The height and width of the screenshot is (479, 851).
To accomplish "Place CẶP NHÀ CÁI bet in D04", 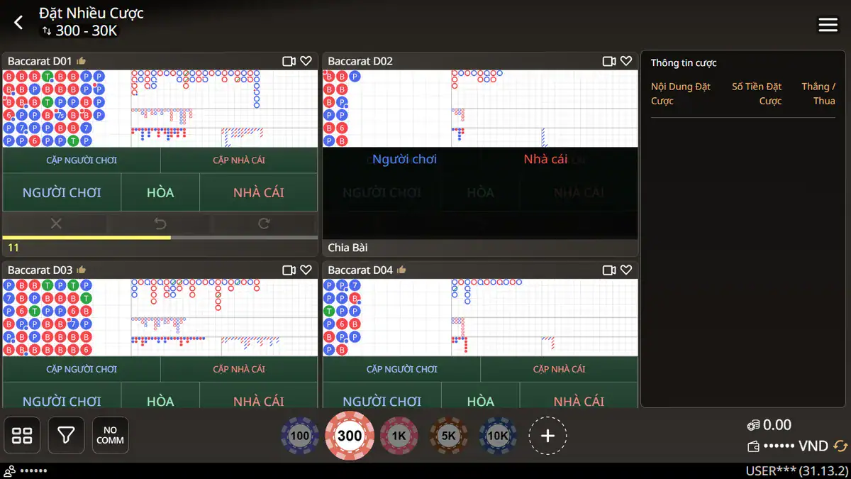I will coord(559,369).
